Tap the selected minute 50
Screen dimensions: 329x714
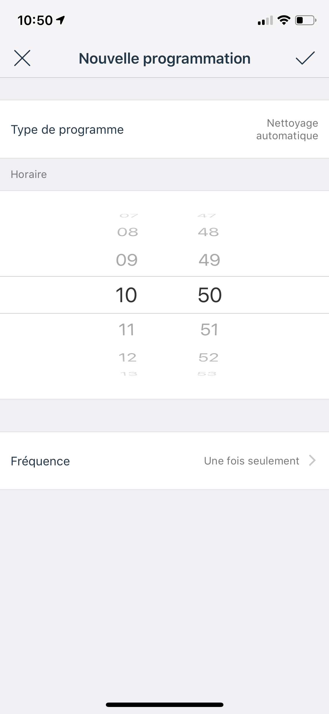210,295
